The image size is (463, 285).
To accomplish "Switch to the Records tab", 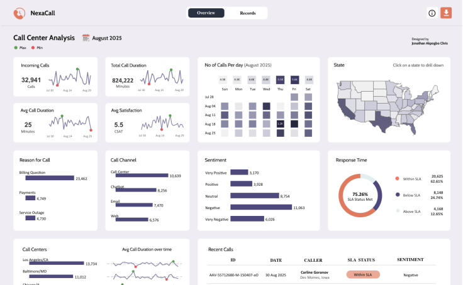I will [x=247, y=13].
